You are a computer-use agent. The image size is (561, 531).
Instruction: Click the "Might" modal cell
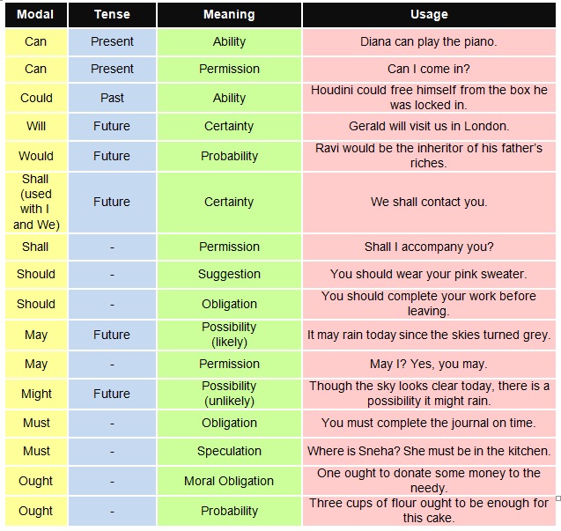(x=36, y=394)
